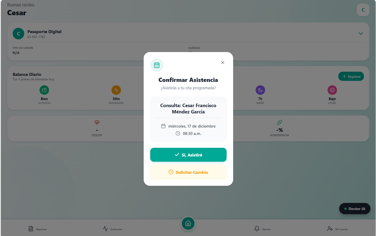Go to the Reportar tab
The image size is (376, 236).
pos(37,229)
